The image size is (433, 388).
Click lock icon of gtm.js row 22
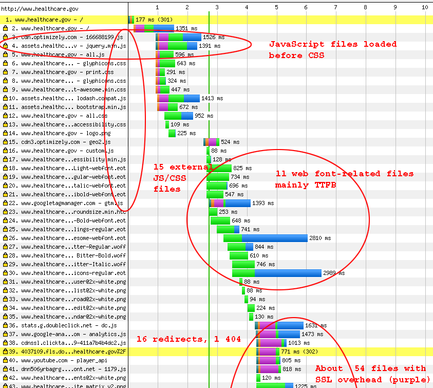point(5,203)
